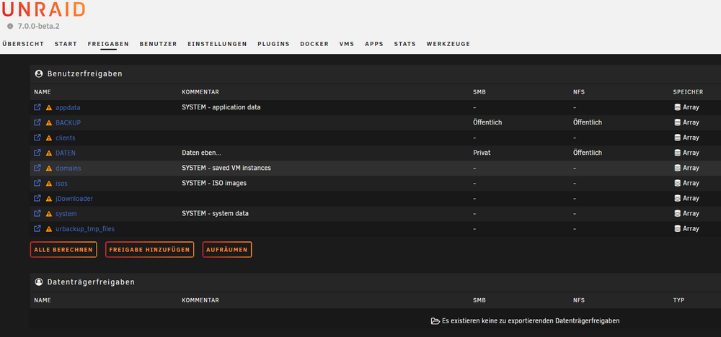Click the Speicher column header
The width and height of the screenshot is (721, 337).
(688, 92)
